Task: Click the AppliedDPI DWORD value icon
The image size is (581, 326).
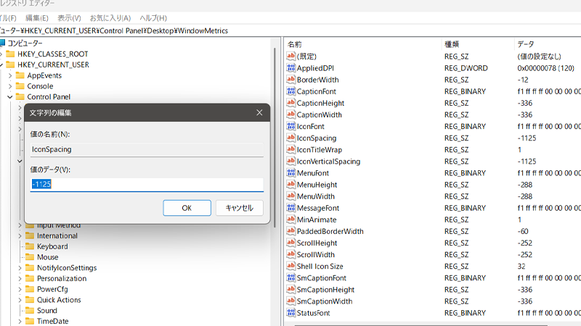Action: pos(291,67)
